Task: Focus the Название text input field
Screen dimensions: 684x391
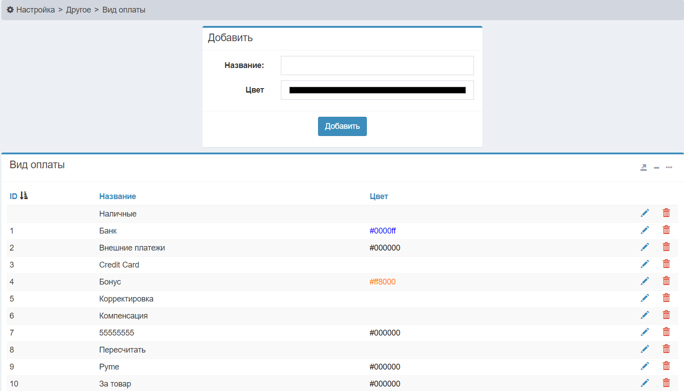Action: click(x=377, y=66)
